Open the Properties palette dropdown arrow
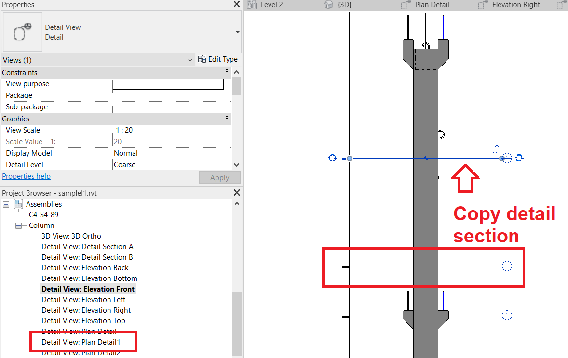This screenshot has width=568, height=358. click(x=237, y=32)
